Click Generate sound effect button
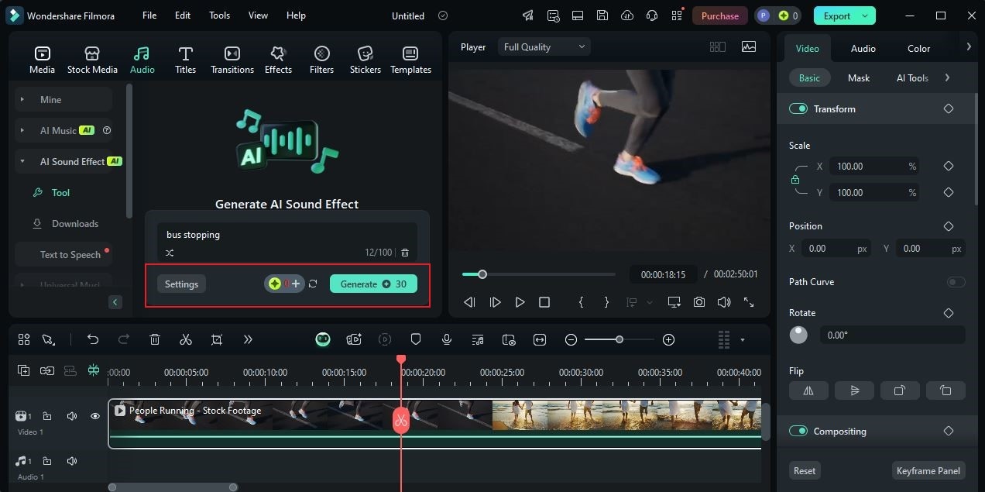 click(x=373, y=284)
